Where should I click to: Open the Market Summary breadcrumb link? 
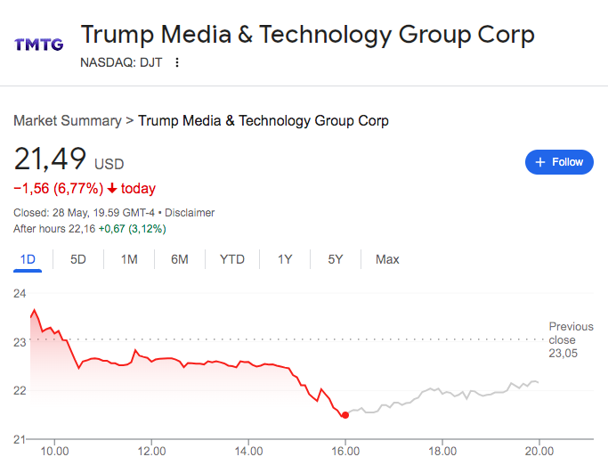(67, 121)
